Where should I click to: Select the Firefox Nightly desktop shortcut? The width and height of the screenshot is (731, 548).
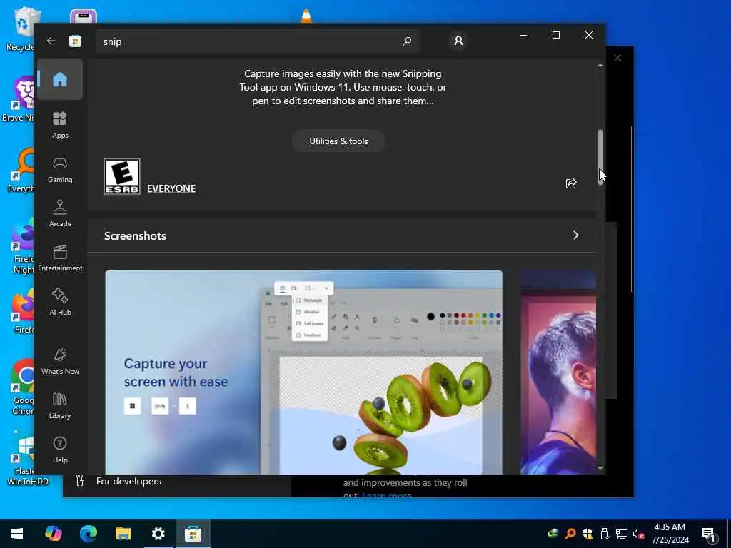24,246
